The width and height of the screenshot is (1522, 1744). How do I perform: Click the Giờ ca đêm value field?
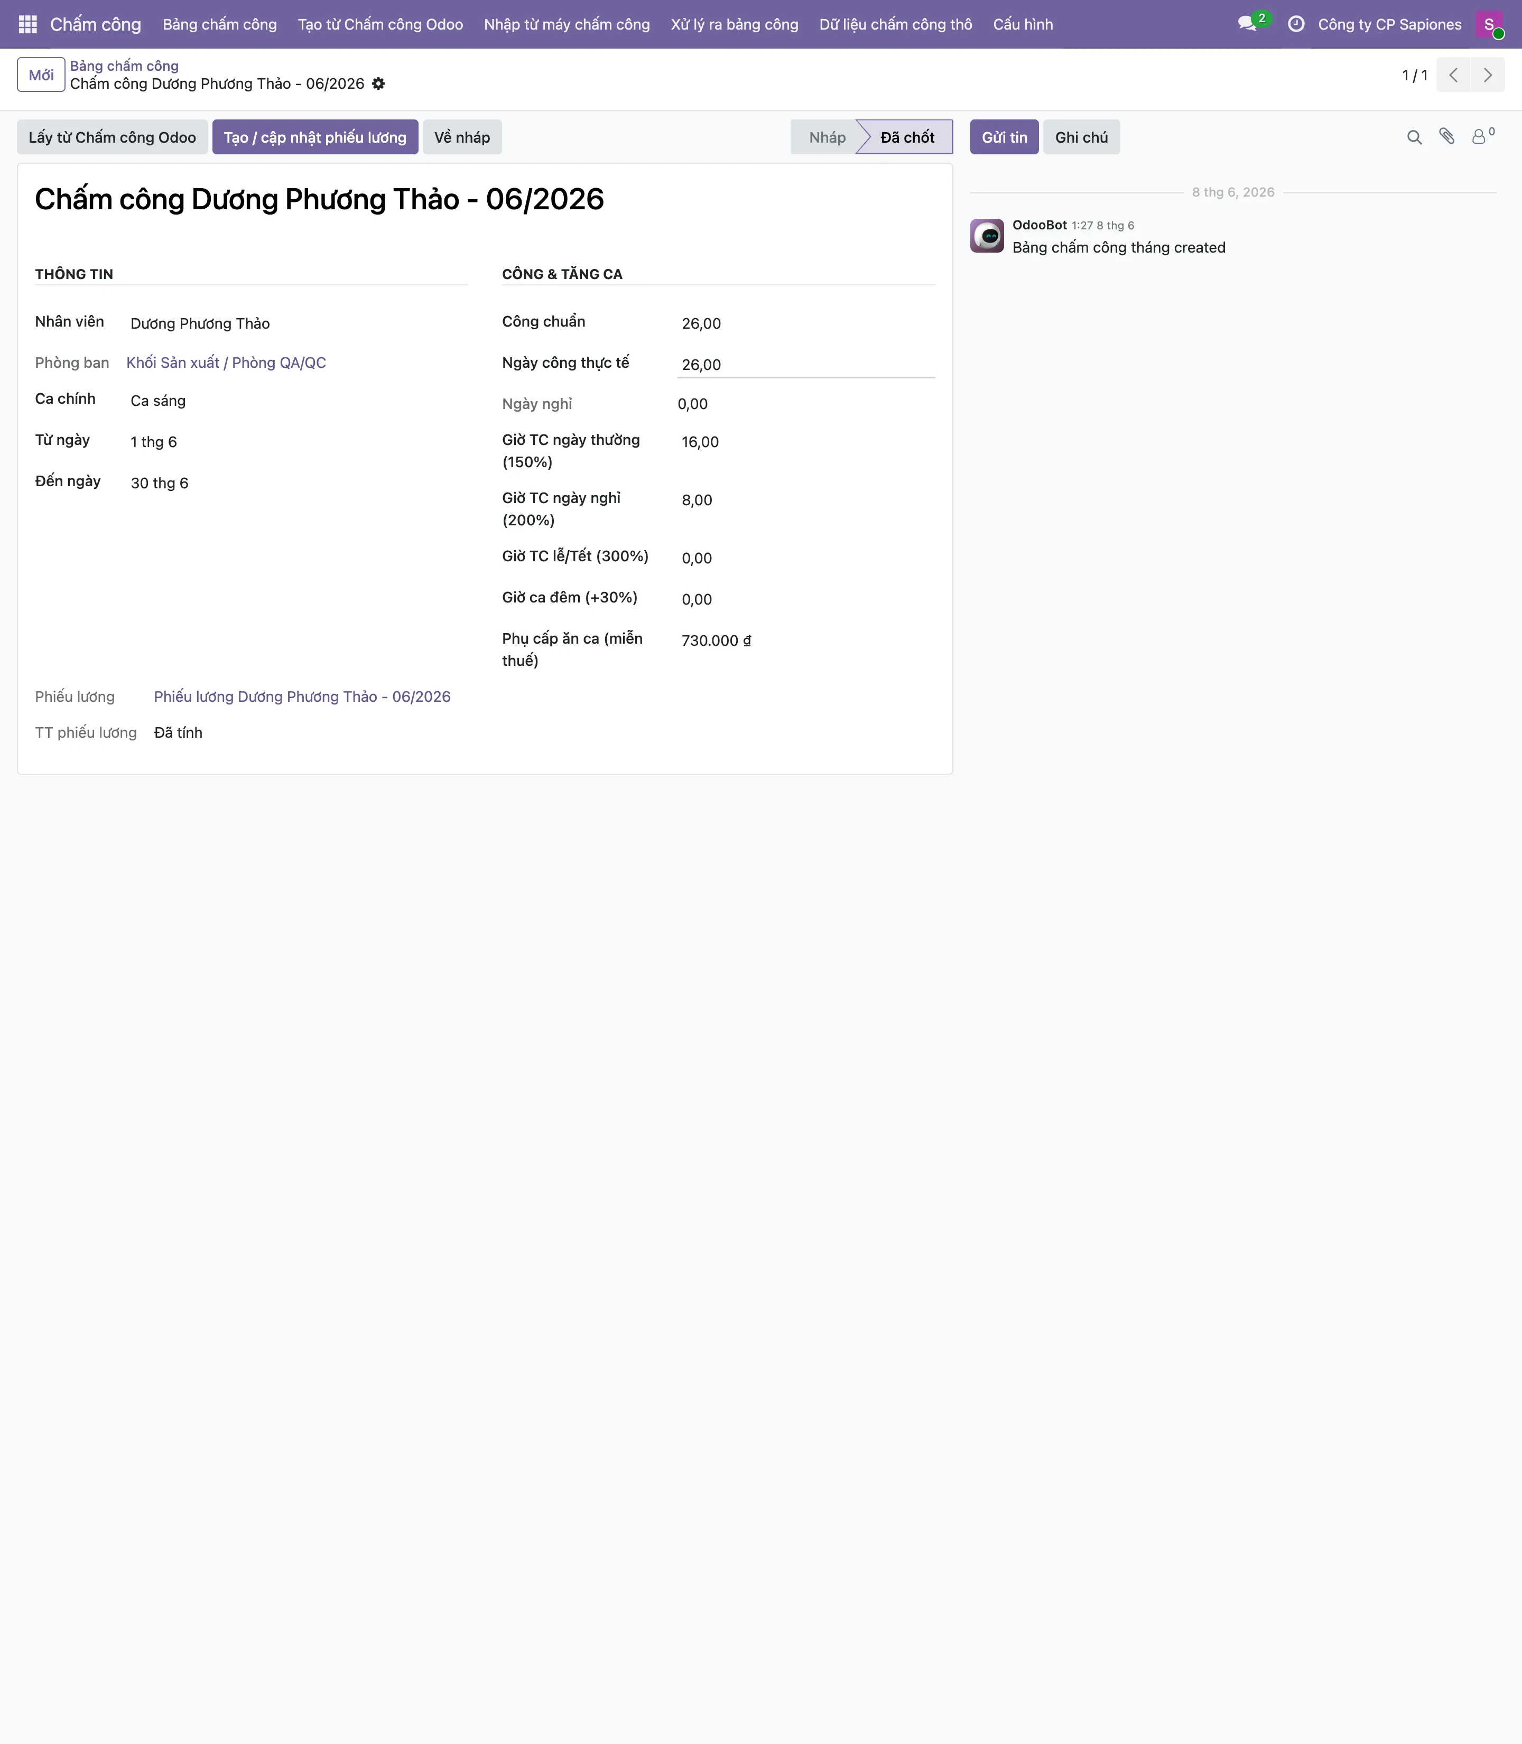(x=806, y=600)
